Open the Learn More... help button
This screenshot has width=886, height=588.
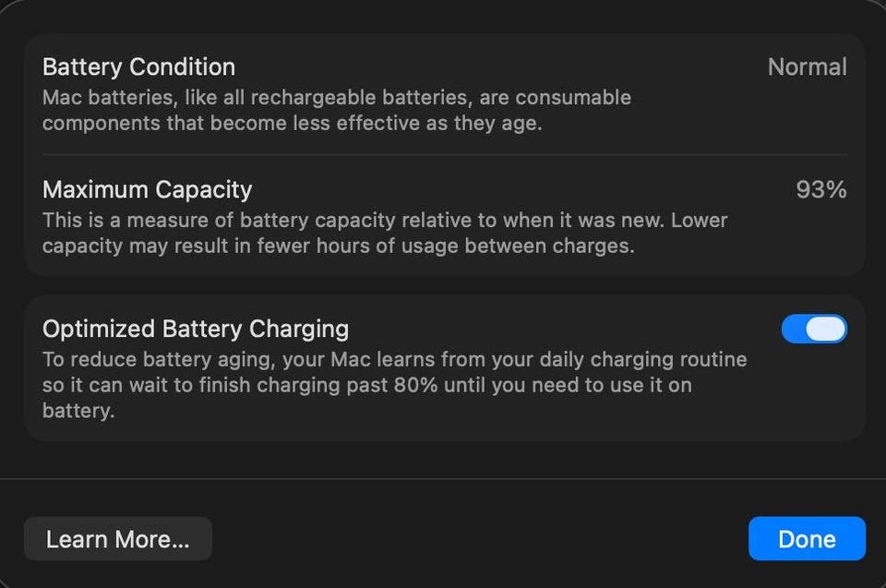tap(117, 539)
